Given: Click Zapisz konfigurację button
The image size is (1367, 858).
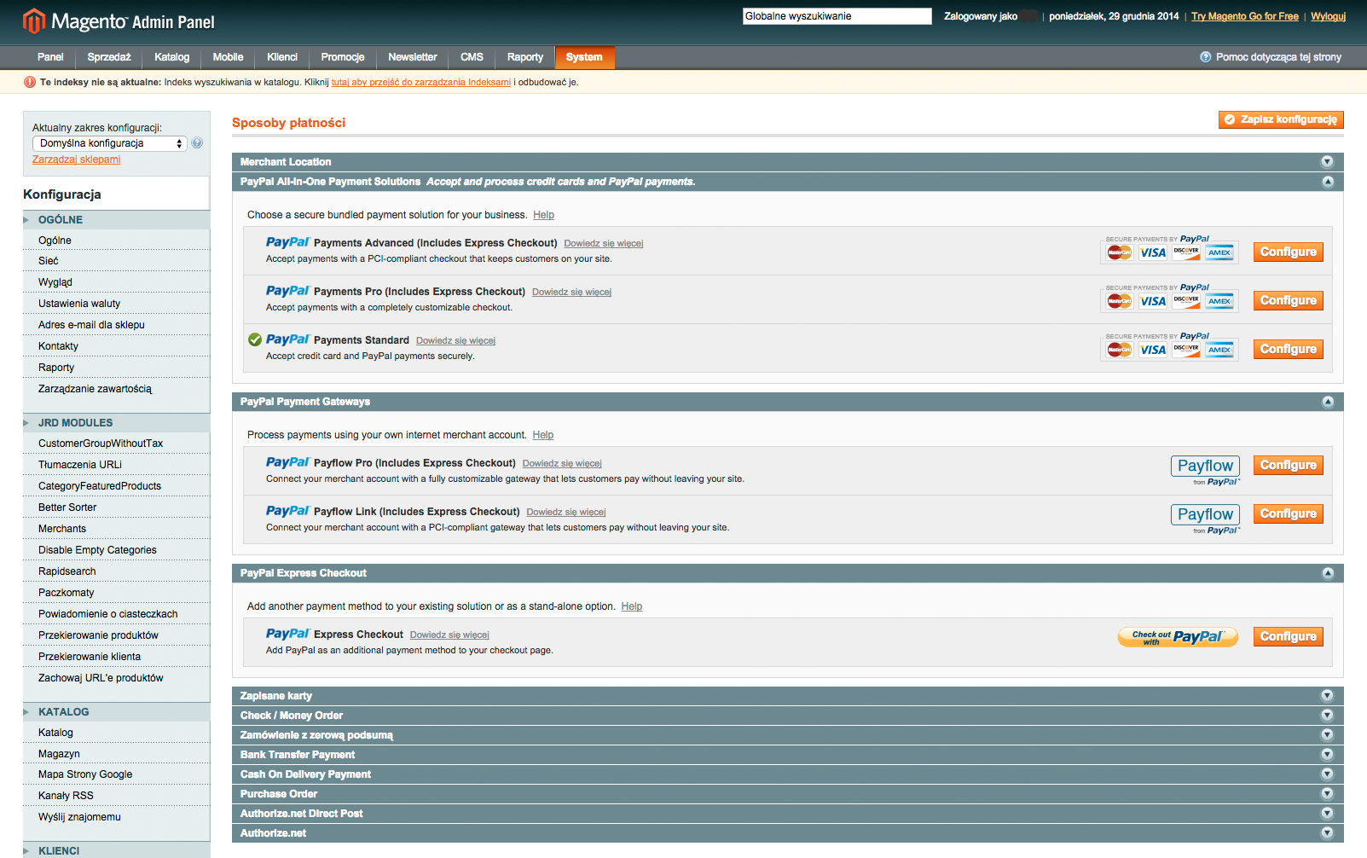Looking at the screenshot, I should pyautogui.click(x=1281, y=119).
